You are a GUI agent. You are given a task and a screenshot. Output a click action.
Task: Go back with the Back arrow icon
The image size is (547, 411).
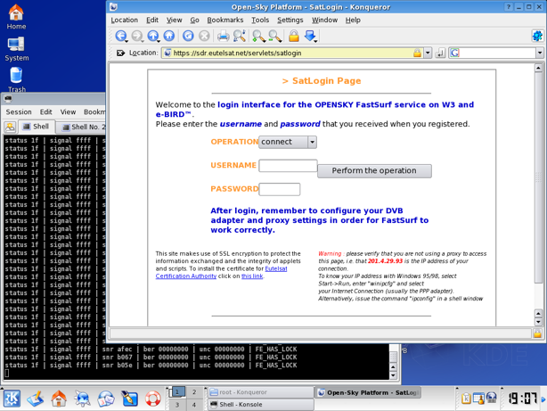coord(120,36)
